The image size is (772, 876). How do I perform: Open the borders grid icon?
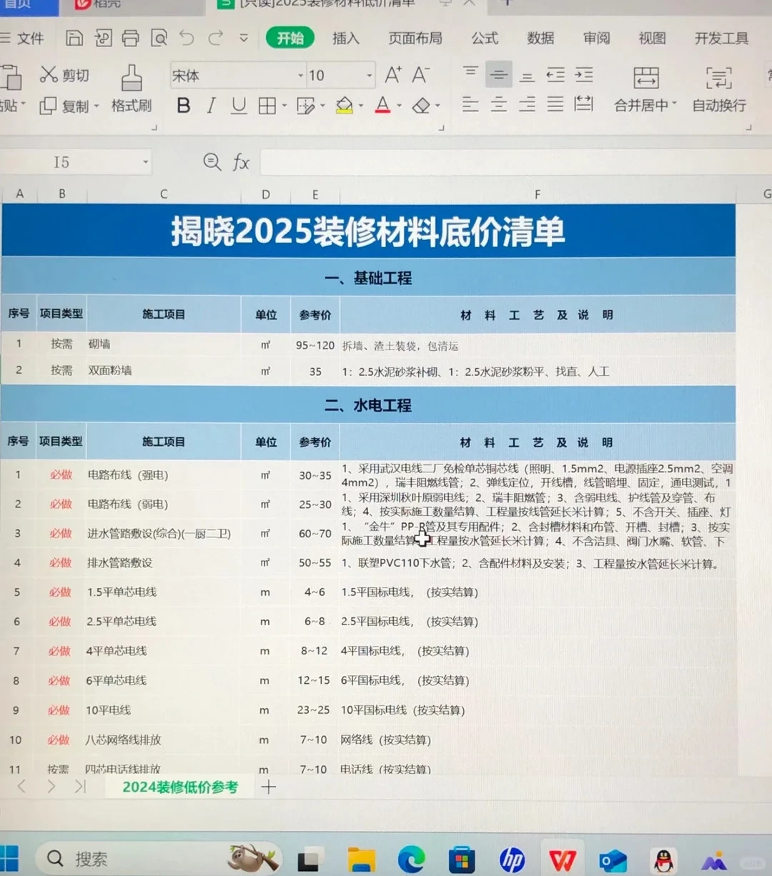click(269, 105)
